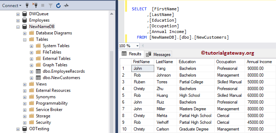Expand the Employees database node
The height and width of the screenshot is (133, 276).
pyautogui.click(x=18, y=21)
